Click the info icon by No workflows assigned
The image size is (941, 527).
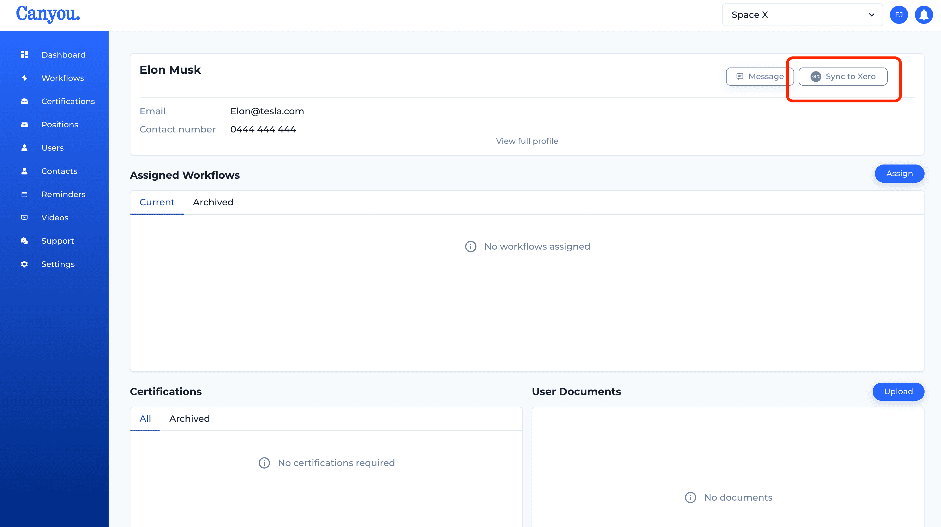click(x=470, y=247)
